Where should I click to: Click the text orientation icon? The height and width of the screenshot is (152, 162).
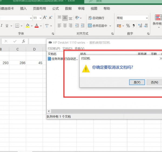point(77,18)
